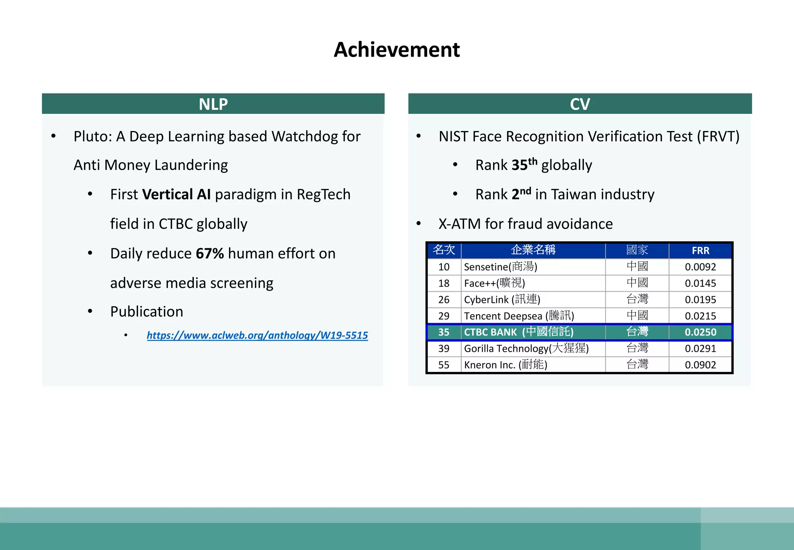Open the aclweb.org anthology W19-5515 link
This screenshot has height=550, width=794.
(257, 335)
